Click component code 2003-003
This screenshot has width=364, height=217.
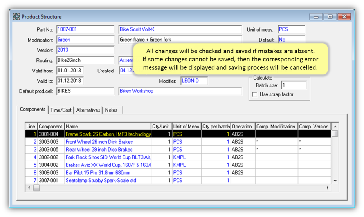tap(51, 142)
